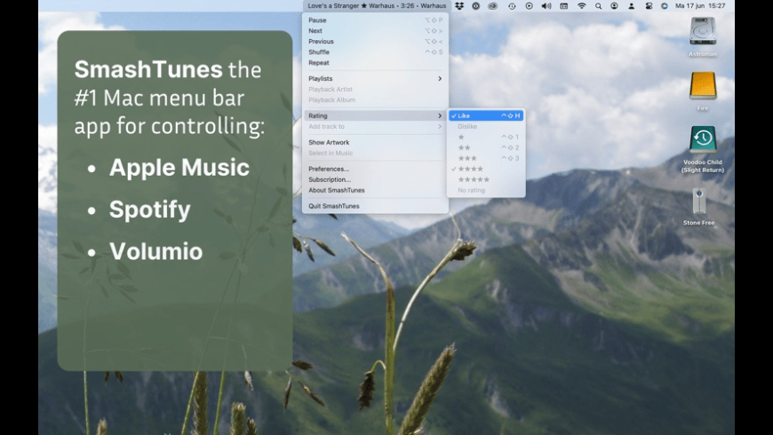Rate the track three stars
This screenshot has width=773, height=435.
(486, 159)
